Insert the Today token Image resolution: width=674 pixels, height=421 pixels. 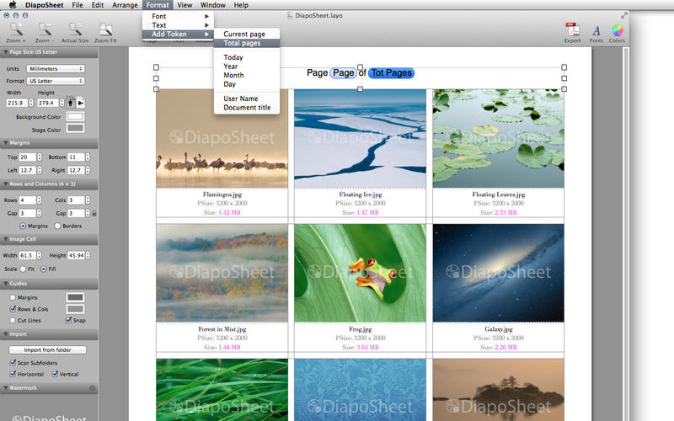tap(247, 57)
